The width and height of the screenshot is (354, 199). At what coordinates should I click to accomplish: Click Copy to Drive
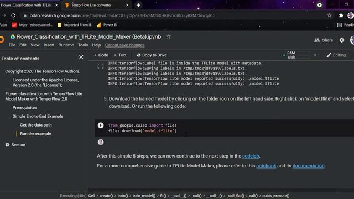coord(152,55)
